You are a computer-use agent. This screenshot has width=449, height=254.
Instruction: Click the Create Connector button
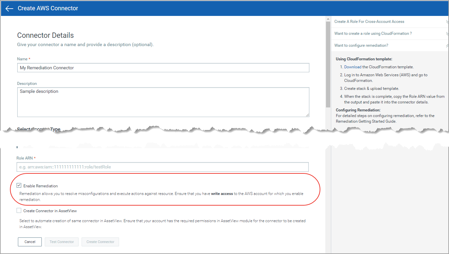point(100,242)
